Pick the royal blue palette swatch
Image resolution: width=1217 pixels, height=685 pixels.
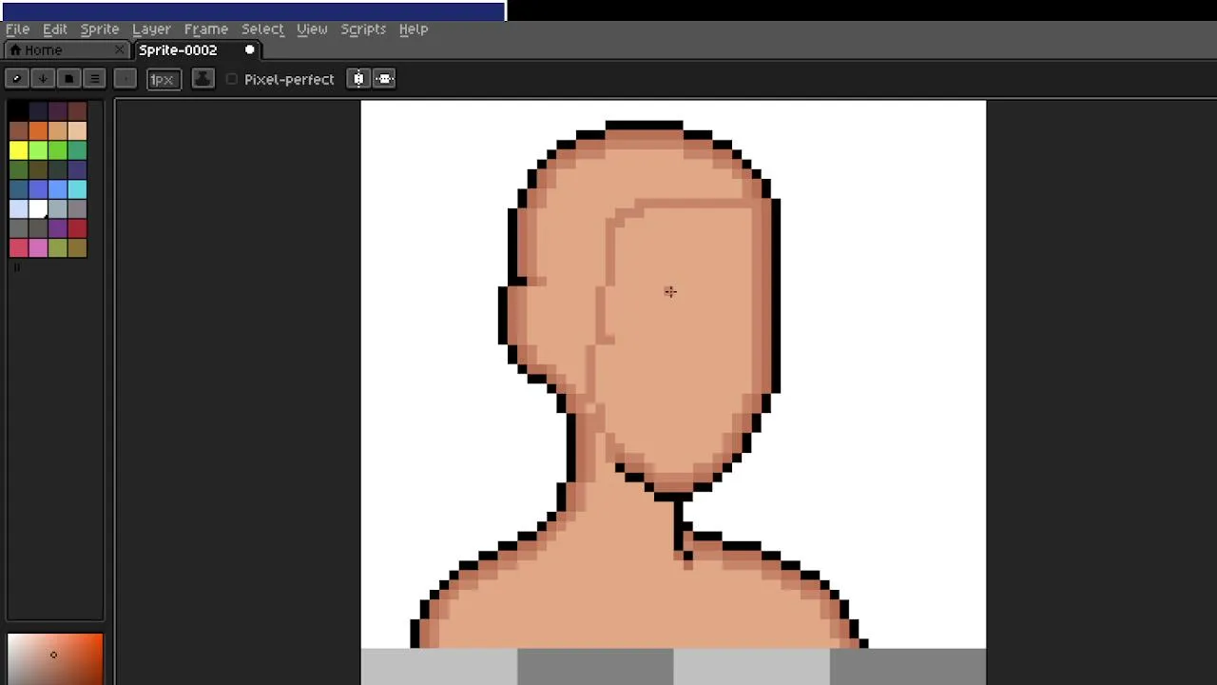click(38, 189)
